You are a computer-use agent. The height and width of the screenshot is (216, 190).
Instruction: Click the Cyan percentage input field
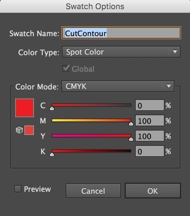coord(149,106)
